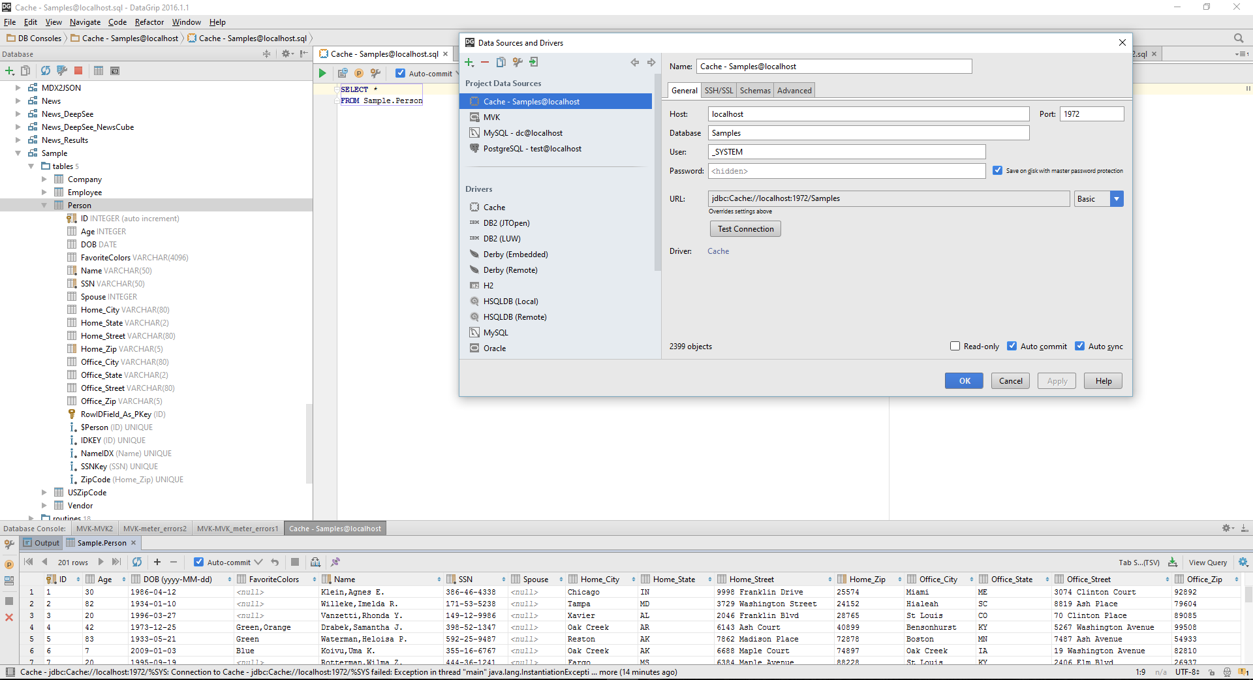This screenshot has height=680, width=1253.
Task: Browse query history icon in editor toolbar
Action: tap(343, 73)
